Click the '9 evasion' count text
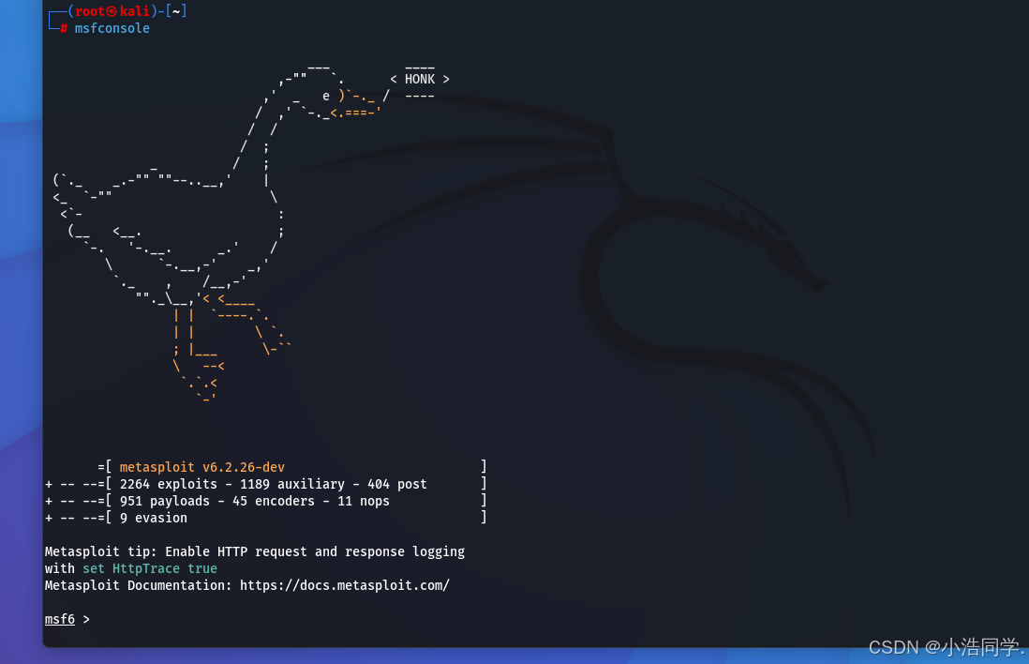 154,519
